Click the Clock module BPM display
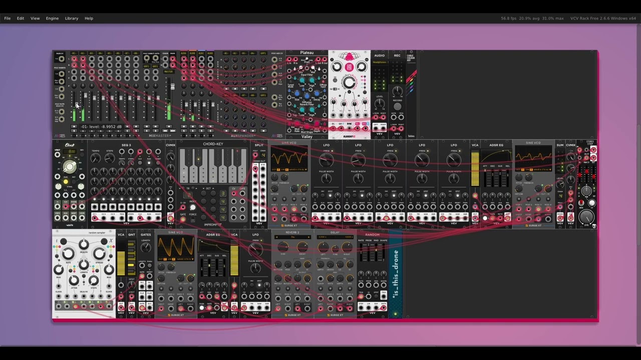 [70, 151]
